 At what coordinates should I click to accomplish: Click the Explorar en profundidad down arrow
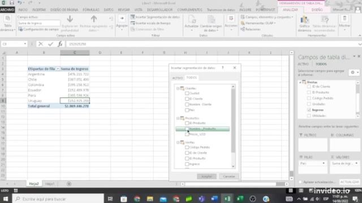(x=70, y=19)
